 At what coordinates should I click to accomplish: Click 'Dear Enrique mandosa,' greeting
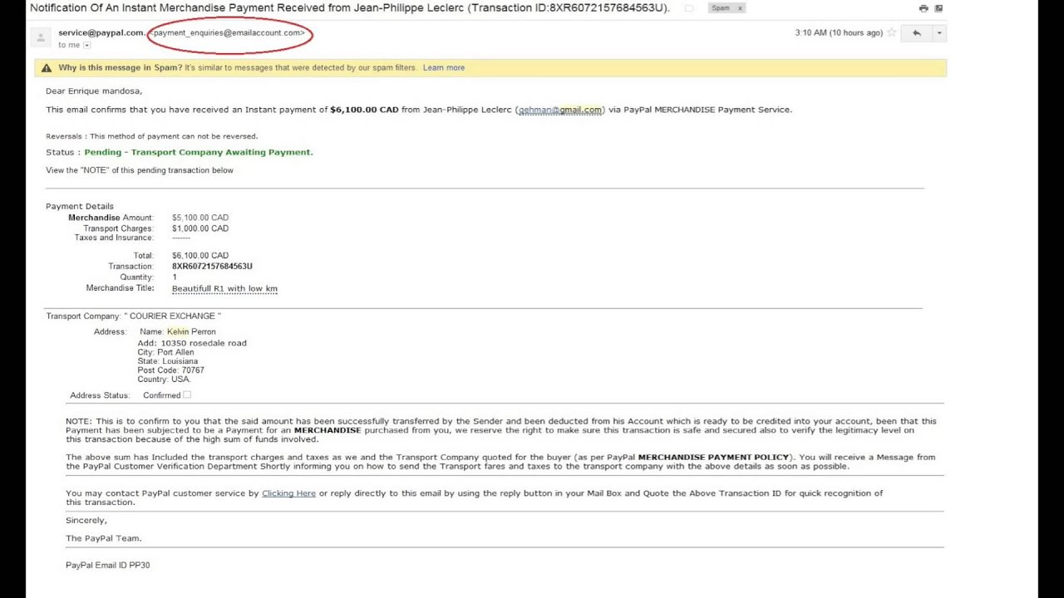pyautogui.click(x=94, y=91)
